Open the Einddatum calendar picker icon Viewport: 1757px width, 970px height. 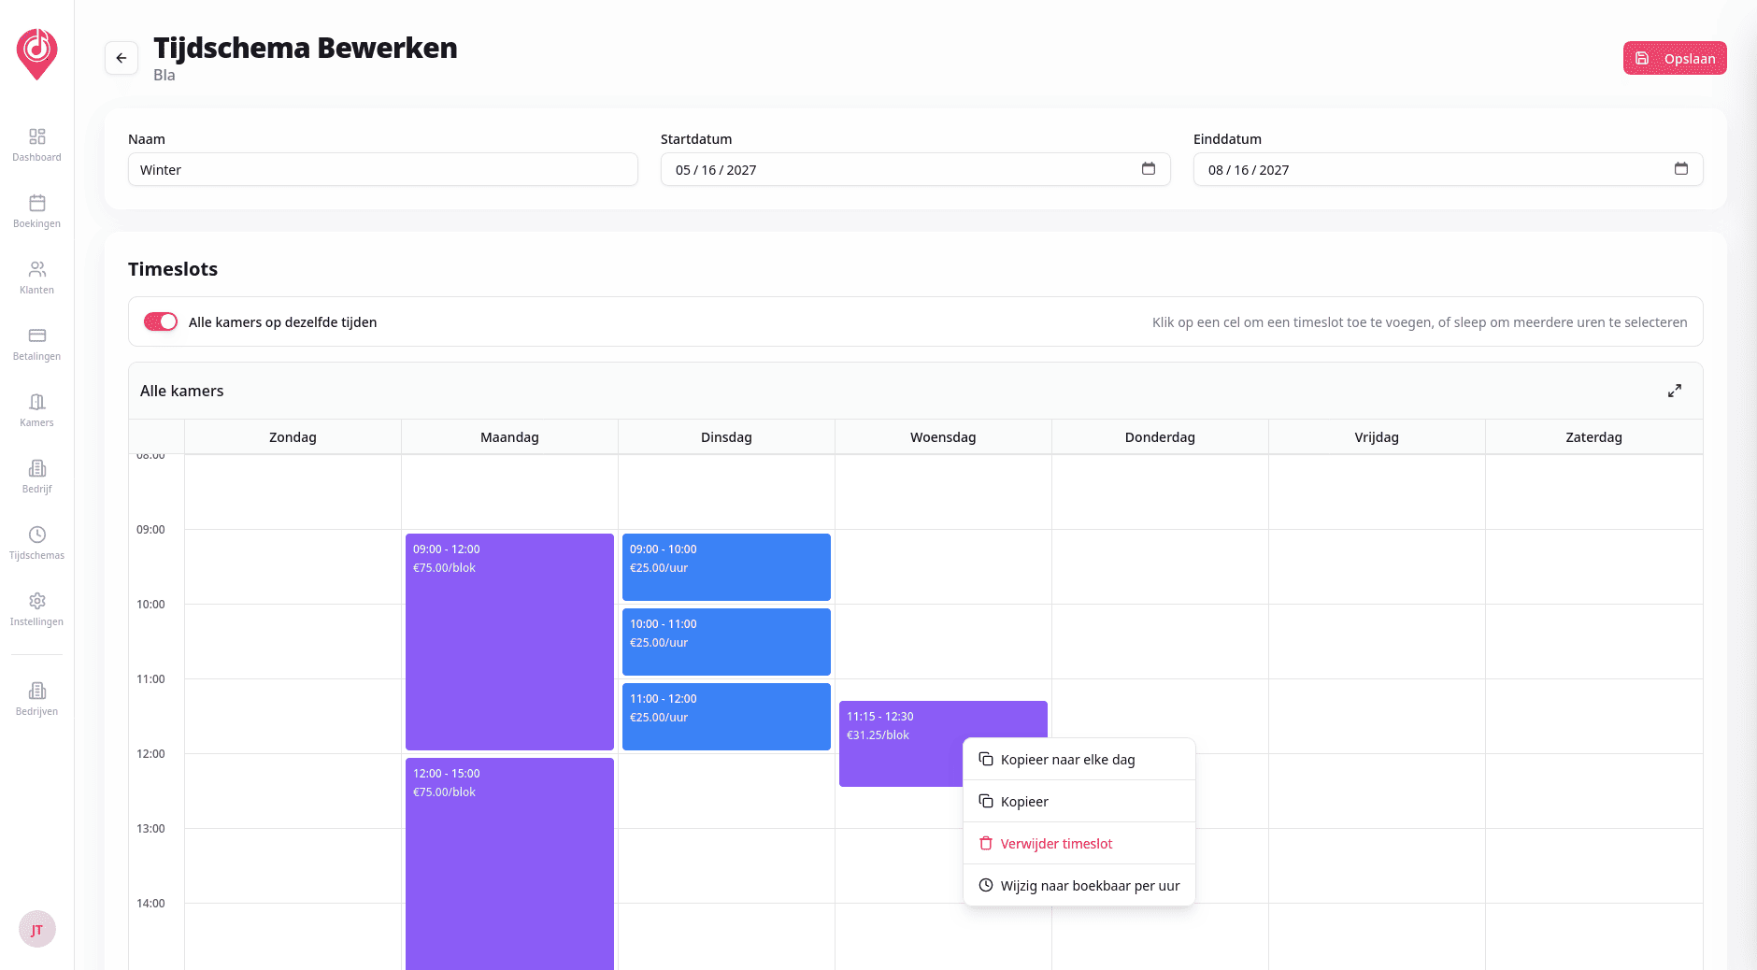click(x=1681, y=169)
